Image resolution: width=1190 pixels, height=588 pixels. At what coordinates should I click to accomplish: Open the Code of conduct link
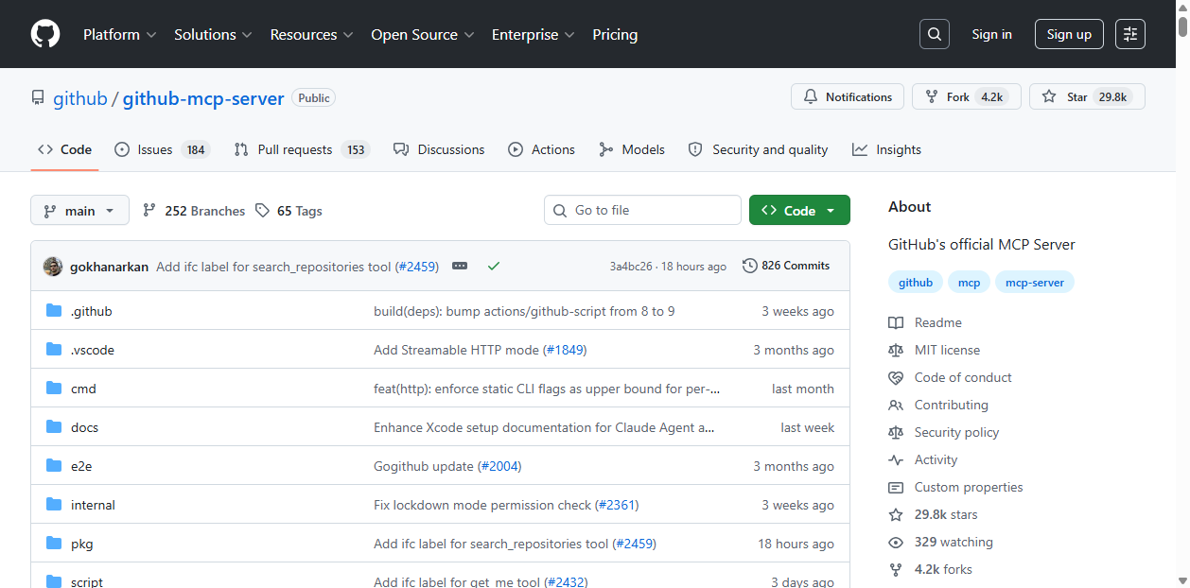point(950,377)
